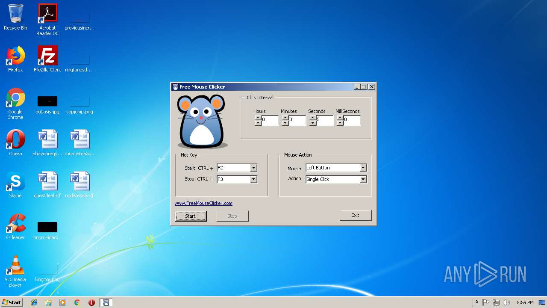Click Free Mouse Clicker taskbar button
This screenshot has height=308, width=547.
pos(106,302)
